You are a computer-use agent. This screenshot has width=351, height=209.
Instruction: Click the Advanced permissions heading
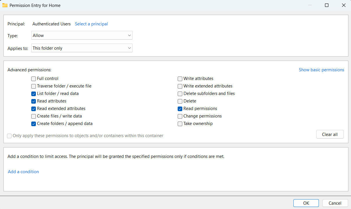30,70
